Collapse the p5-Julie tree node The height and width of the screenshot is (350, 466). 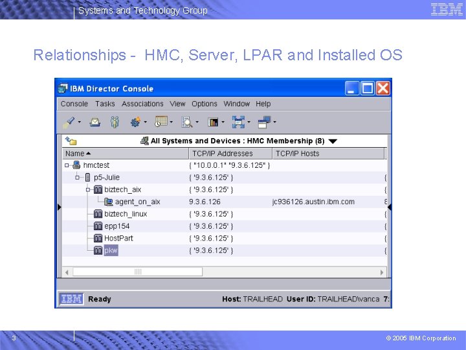[x=78, y=178]
